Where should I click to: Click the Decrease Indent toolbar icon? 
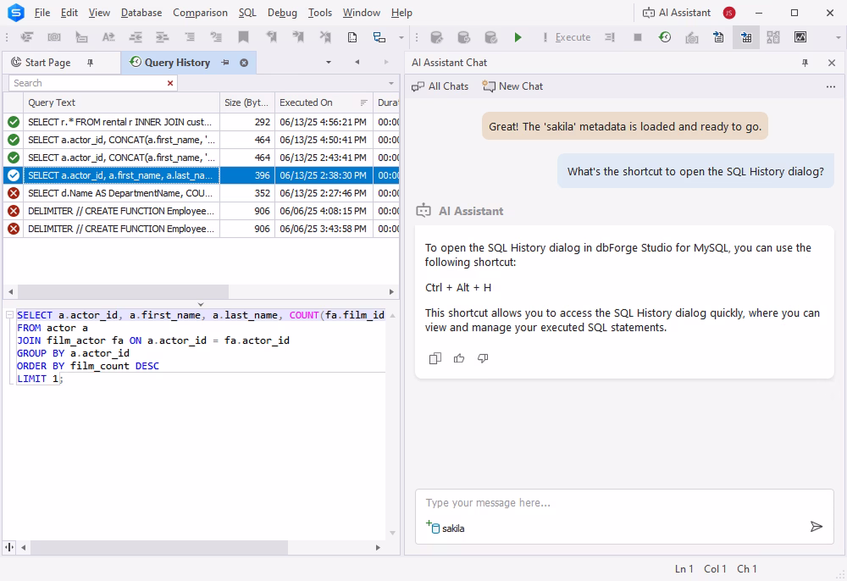[x=136, y=37]
